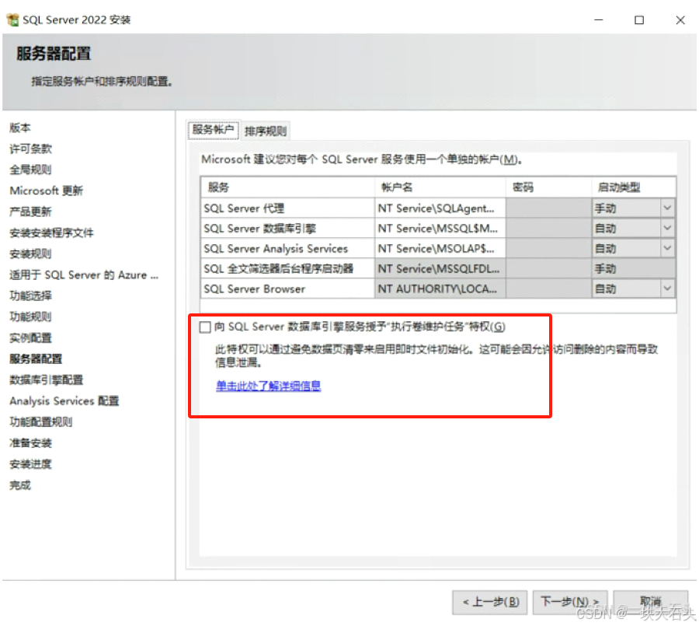Select the 产品更新 step in sidebar
699x626 pixels.
[31, 212]
